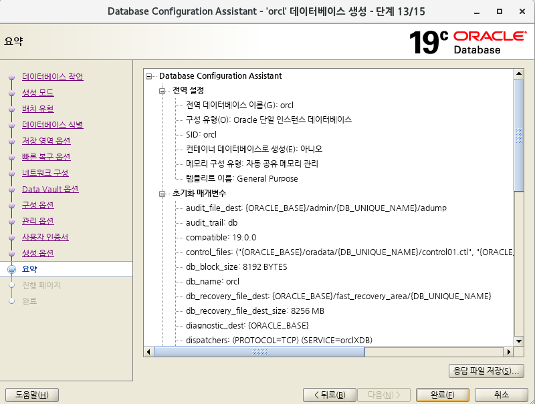Select 컨테이너 데이터베이스로 생성(E): 아니오 row
Image resolution: width=535 pixels, height=404 pixels.
[254, 149]
